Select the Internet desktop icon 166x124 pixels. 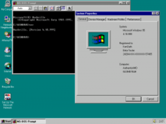pos(8,67)
